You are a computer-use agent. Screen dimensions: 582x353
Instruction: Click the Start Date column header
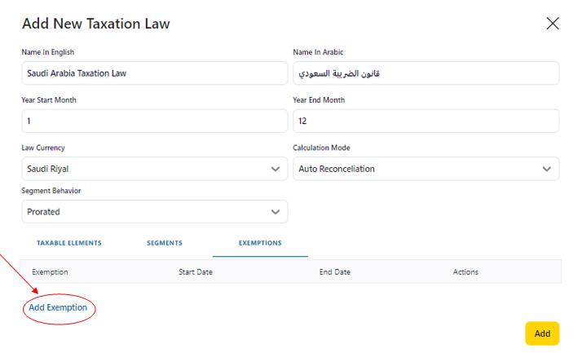(x=196, y=271)
